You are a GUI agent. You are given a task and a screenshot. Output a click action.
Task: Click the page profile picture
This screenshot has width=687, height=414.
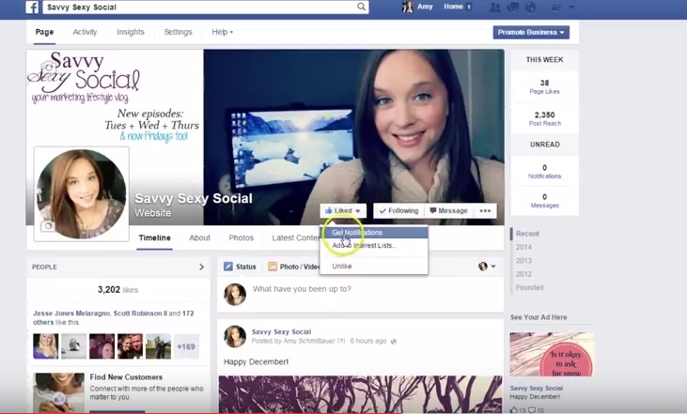[82, 194]
